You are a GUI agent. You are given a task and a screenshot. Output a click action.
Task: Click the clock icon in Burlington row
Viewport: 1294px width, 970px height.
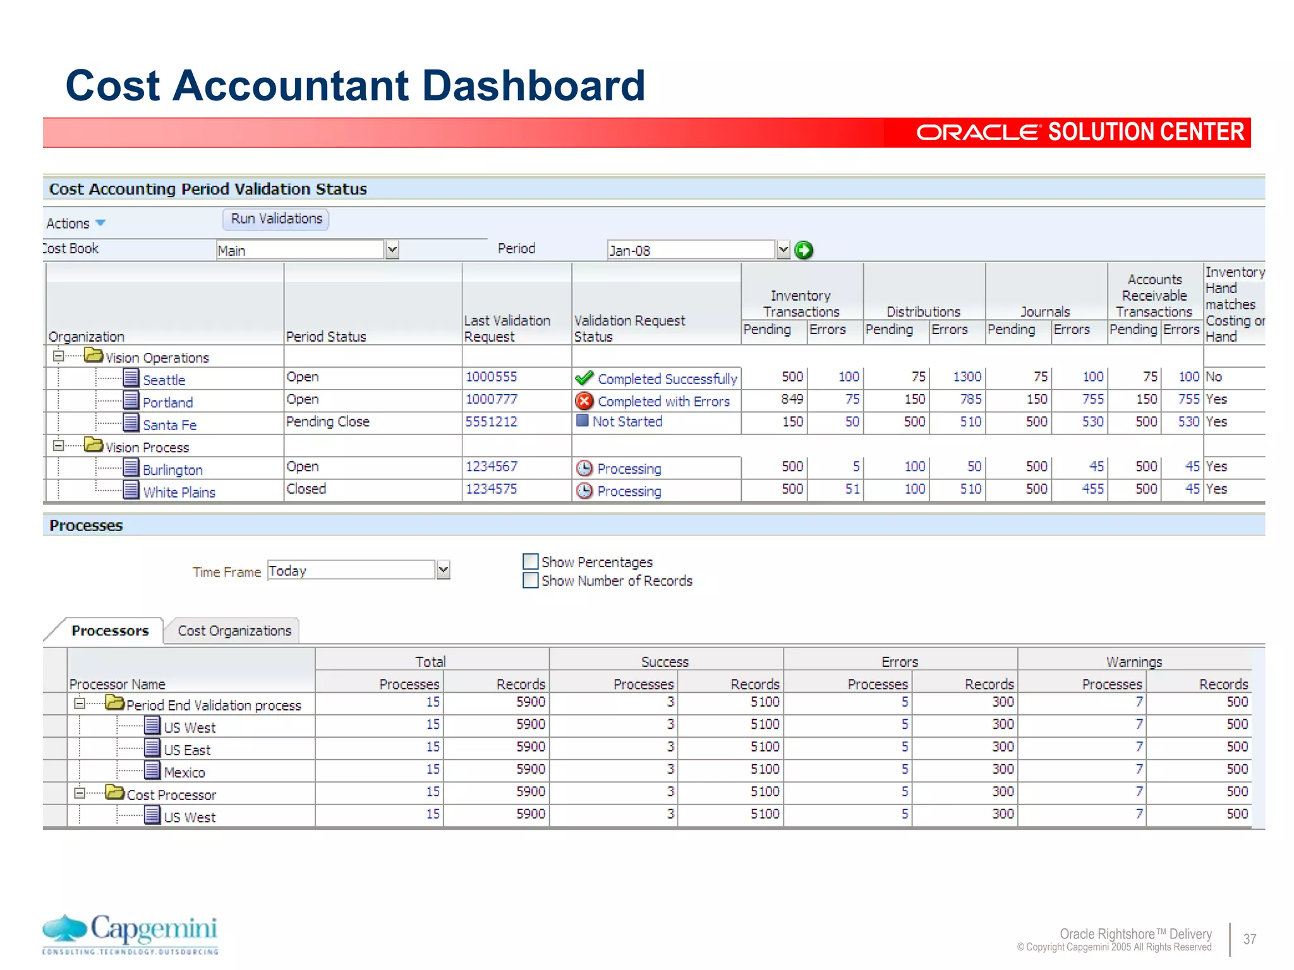pos(584,468)
